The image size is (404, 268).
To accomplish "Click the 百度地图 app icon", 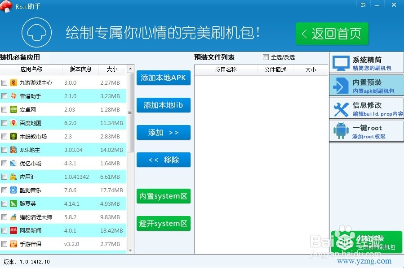I will click(13, 123).
